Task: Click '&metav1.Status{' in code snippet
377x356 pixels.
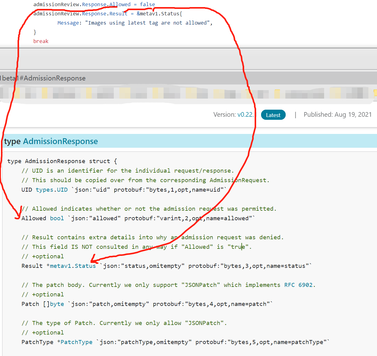Action: tap(160, 14)
